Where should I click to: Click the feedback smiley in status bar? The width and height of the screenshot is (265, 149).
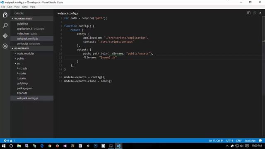260,141
